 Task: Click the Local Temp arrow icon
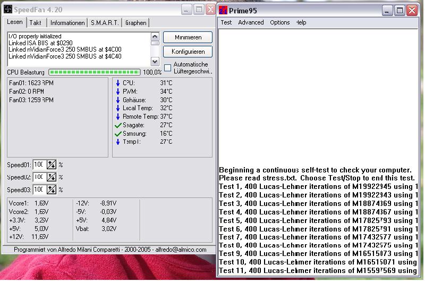tap(118, 108)
